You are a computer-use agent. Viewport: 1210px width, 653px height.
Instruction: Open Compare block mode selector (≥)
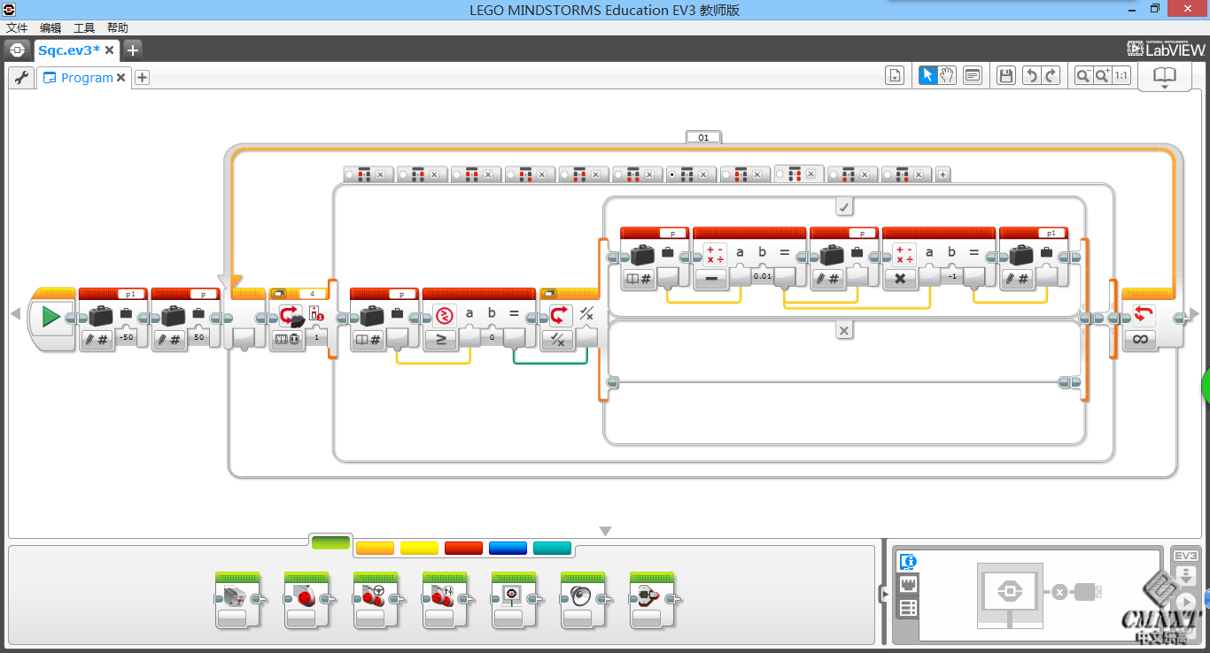click(440, 340)
